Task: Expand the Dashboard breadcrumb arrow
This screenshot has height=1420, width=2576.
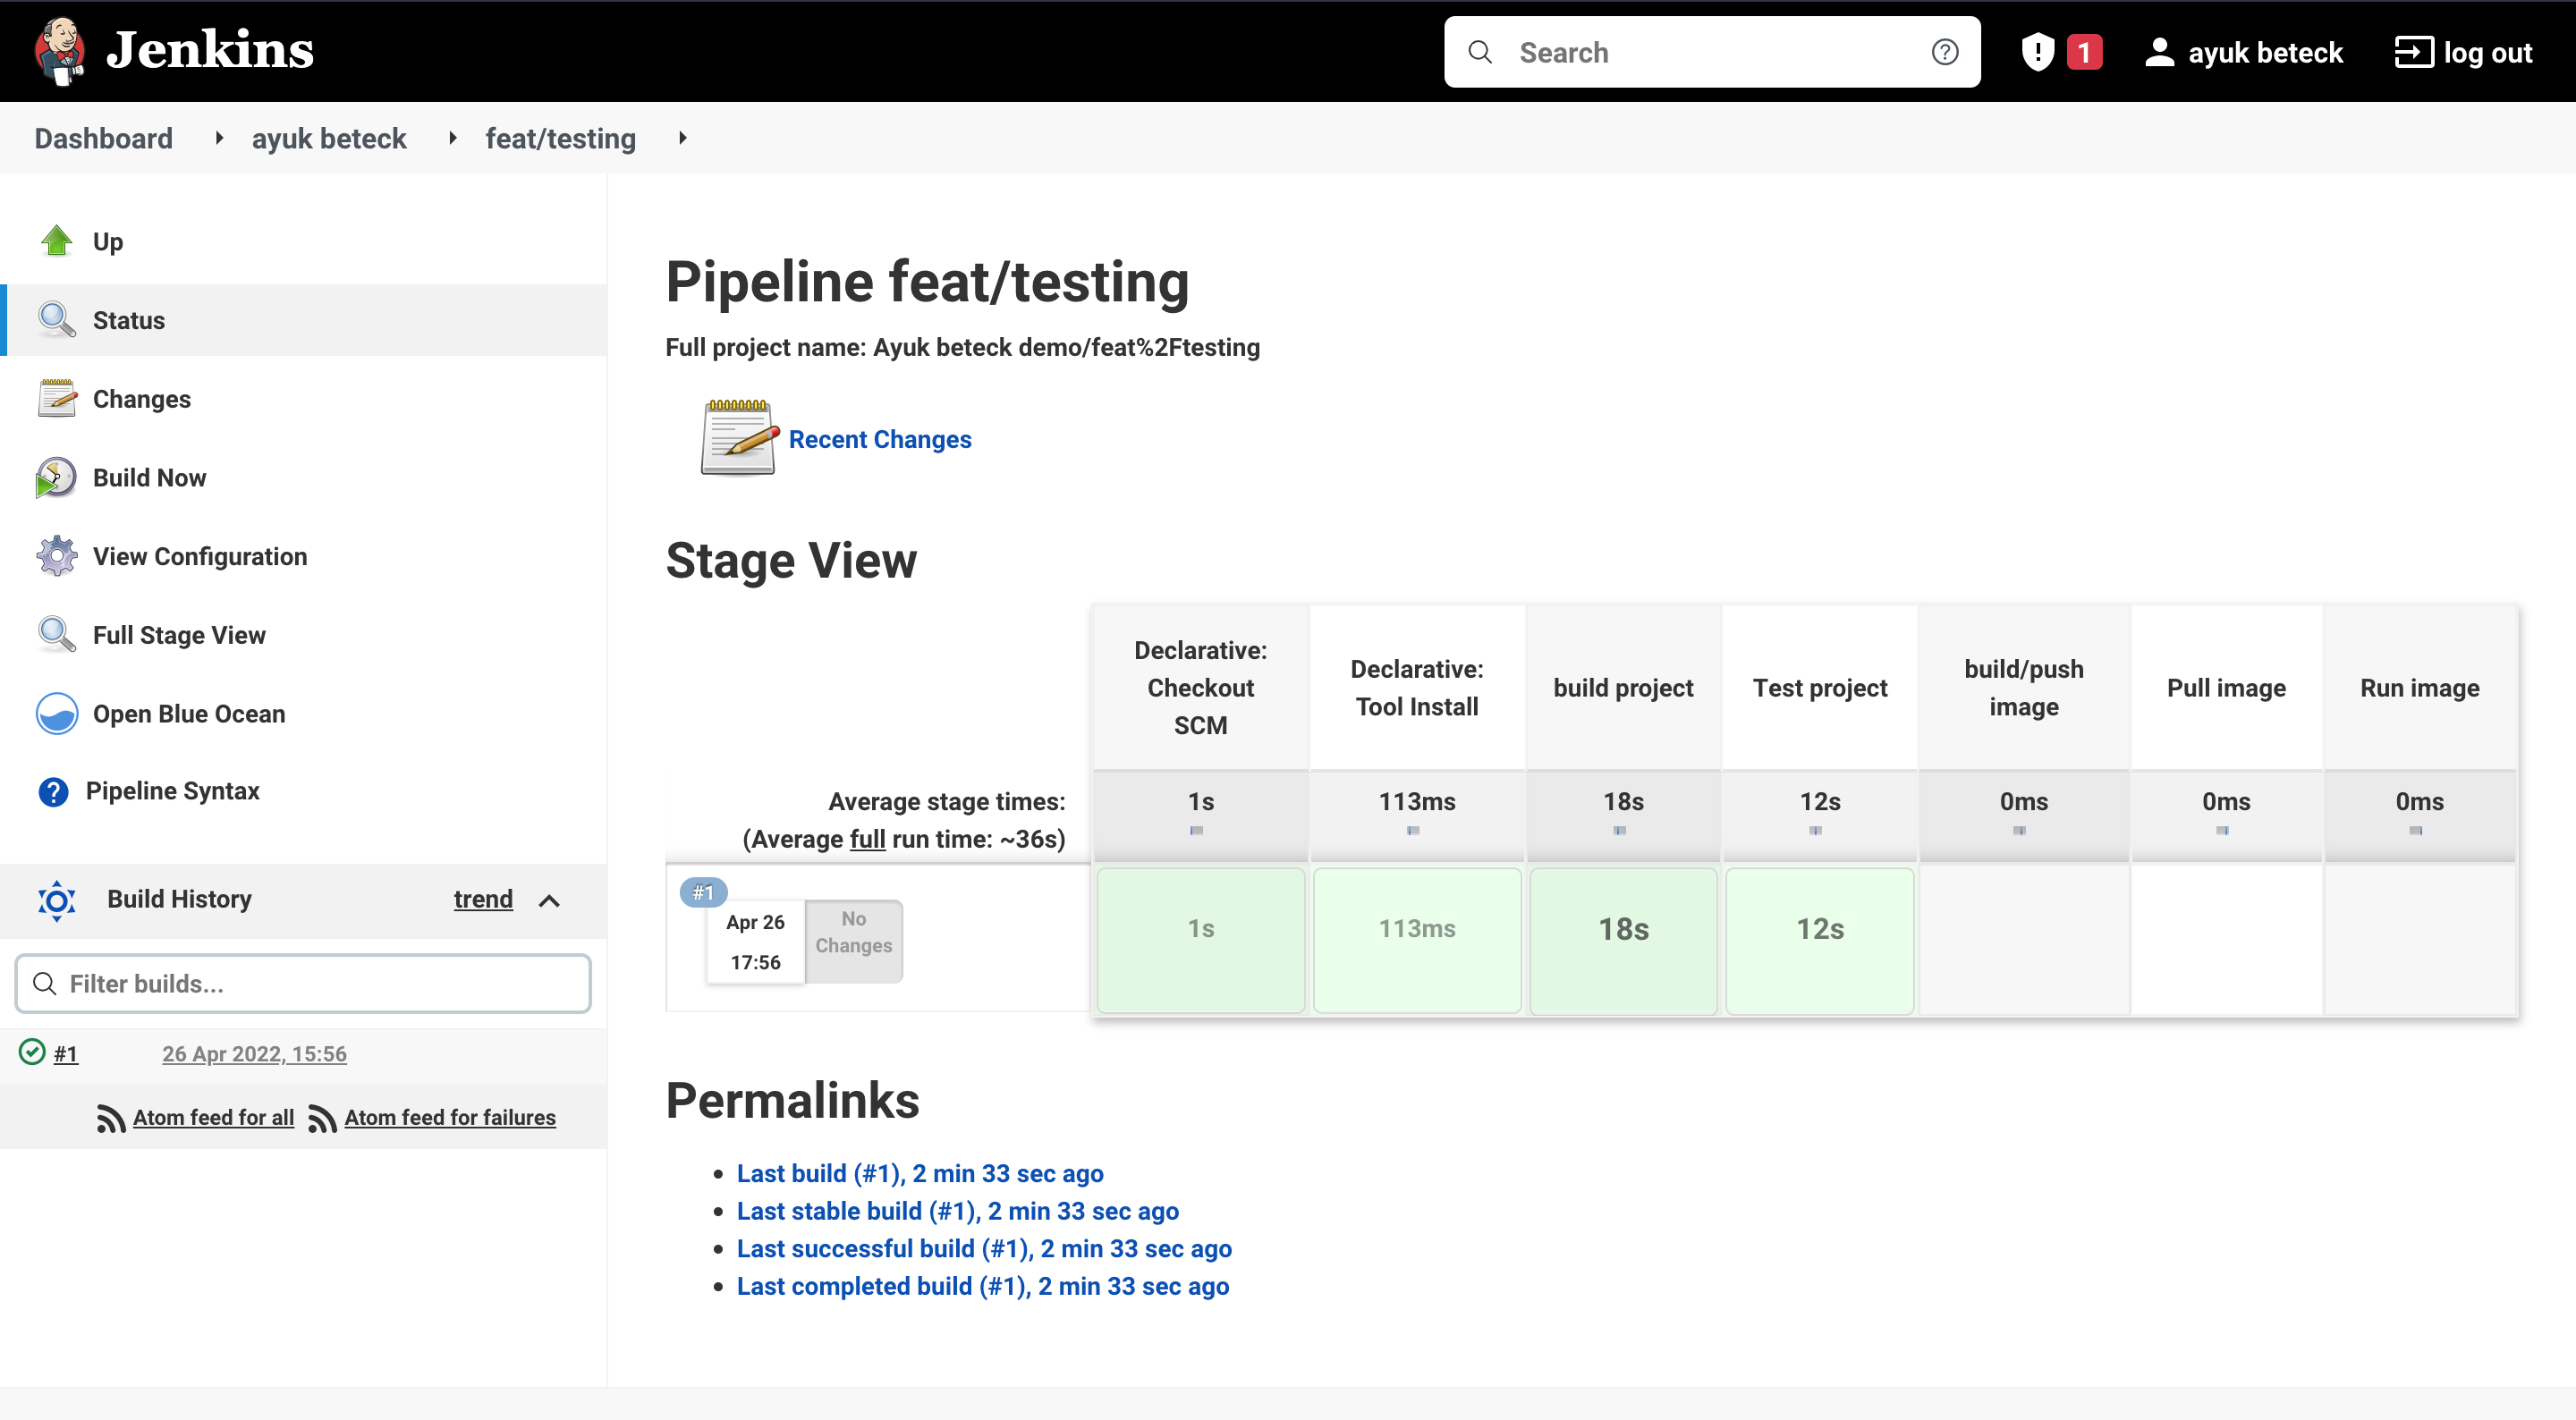Action: click(219, 138)
